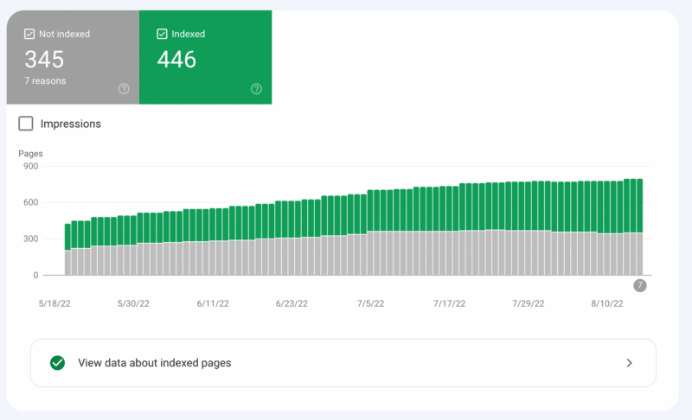692x420 pixels.
Task: Click the 7/5/22 date label on axis
Action: tap(371, 303)
